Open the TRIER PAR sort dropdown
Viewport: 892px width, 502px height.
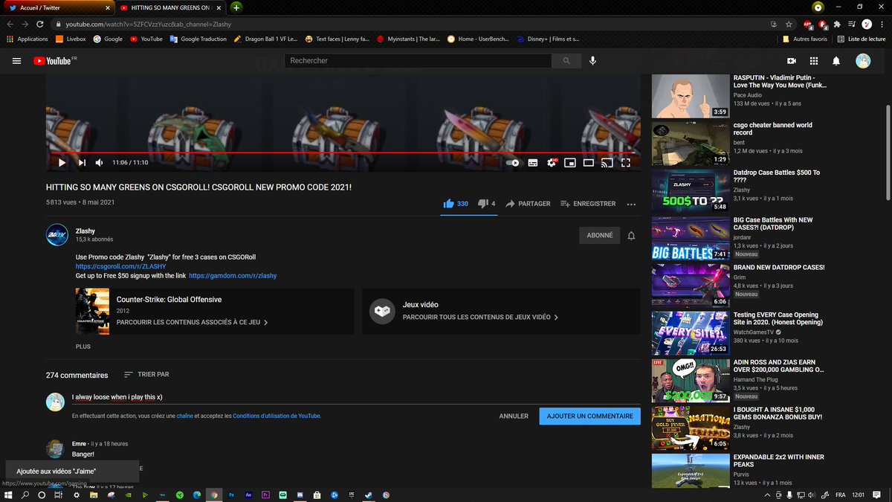click(x=146, y=374)
